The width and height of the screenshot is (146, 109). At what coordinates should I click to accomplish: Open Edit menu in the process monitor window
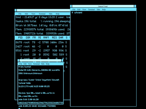click(x=26, y=14)
